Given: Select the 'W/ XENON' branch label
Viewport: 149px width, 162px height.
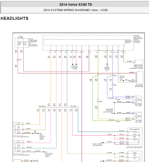Looking at the screenshot, I should point(73,106).
